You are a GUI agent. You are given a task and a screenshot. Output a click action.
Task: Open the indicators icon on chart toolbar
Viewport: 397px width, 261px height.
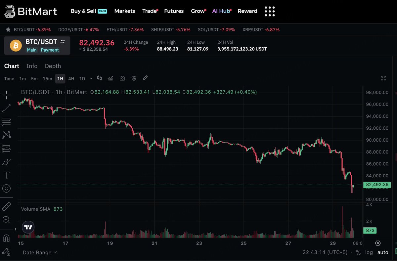click(x=110, y=78)
